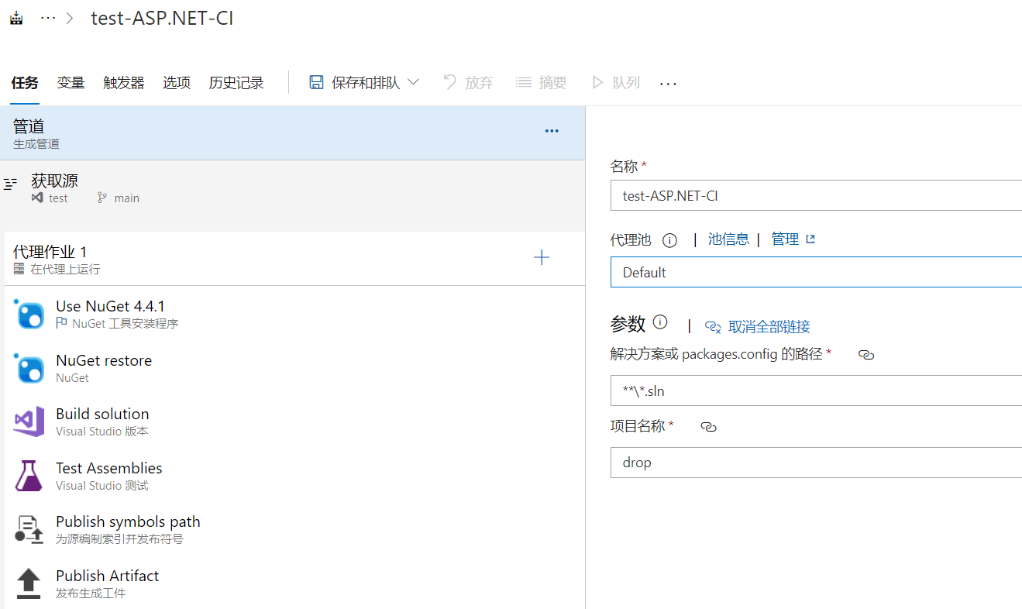Open the 池信息 link
Screen dimensions: 1022x609
tap(728, 239)
